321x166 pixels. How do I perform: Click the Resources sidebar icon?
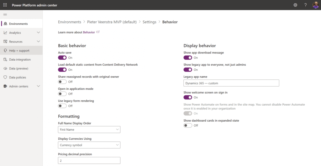coord(5,42)
